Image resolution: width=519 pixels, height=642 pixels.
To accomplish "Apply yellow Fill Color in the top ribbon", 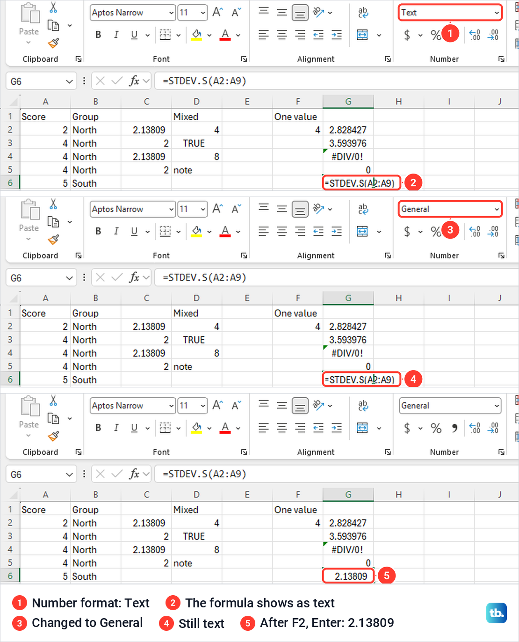I will pyautogui.click(x=196, y=35).
